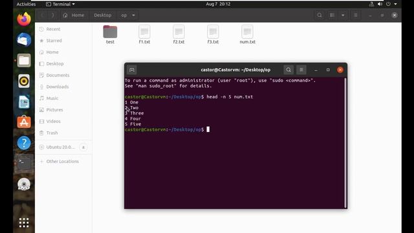Select Documents in the Files sidebar
Screen dimensions: 414x233
(63, 75)
